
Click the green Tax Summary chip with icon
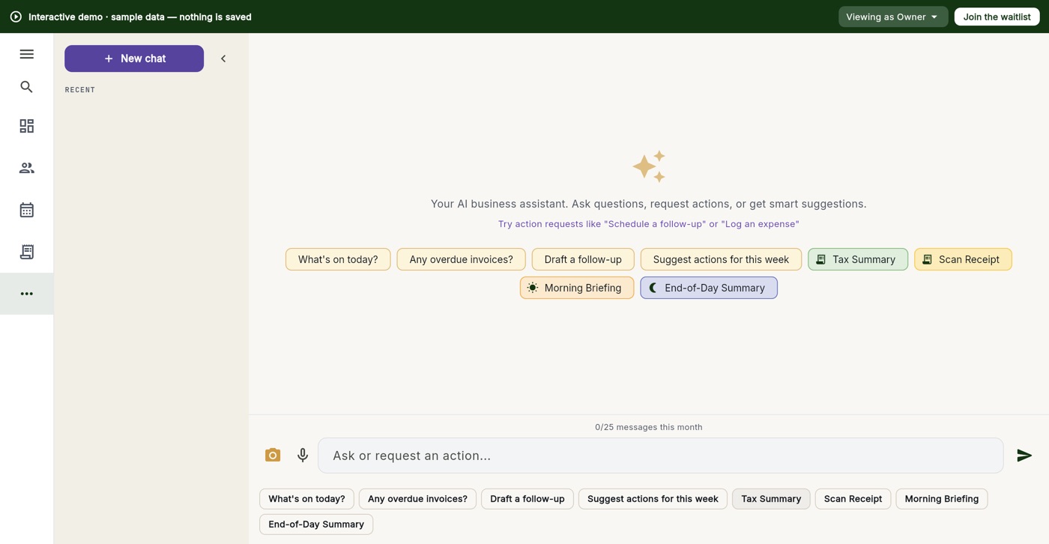pyautogui.click(x=858, y=259)
